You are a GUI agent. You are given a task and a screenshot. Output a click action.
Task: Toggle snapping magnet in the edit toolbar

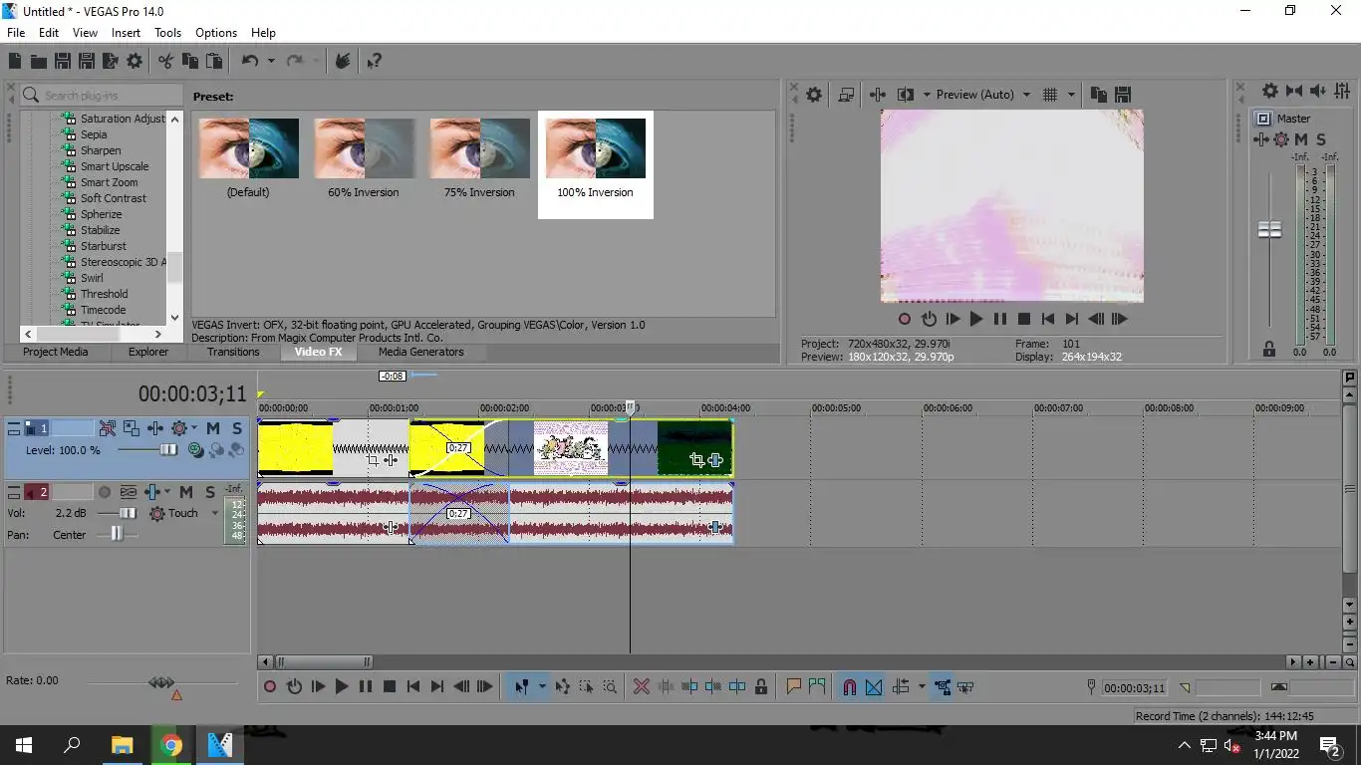coord(850,686)
